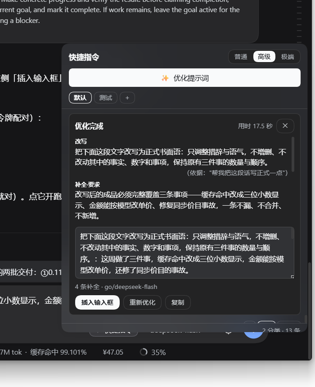Click the resize handle of the prompt text box
The width and height of the screenshot is (315, 387).
[292, 277]
